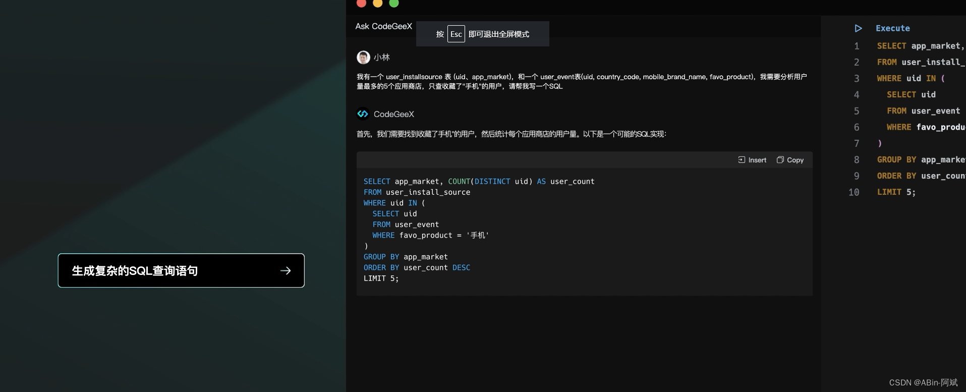Click the green maximize window dot

pos(394,3)
